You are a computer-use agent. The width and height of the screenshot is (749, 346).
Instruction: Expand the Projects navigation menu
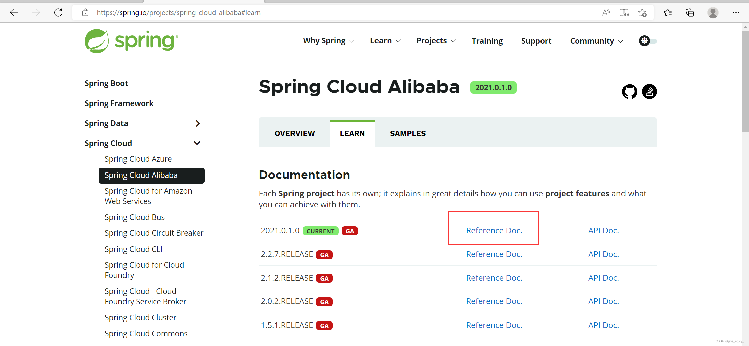(x=436, y=41)
